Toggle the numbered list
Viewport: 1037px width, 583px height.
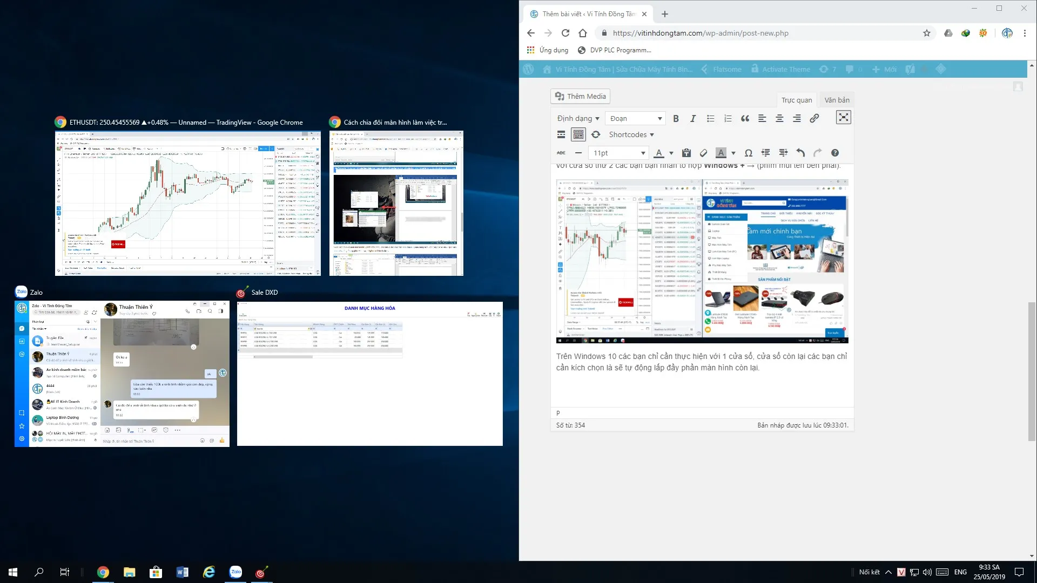pyautogui.click(x=728, y=118)
